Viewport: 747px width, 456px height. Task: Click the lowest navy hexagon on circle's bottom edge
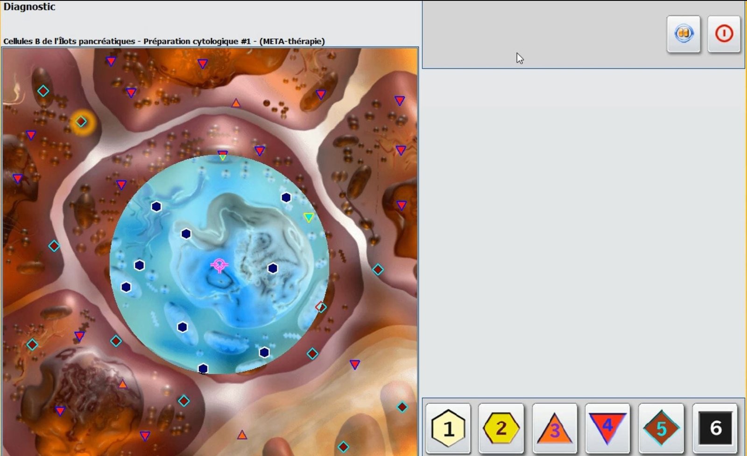[203, 369]
